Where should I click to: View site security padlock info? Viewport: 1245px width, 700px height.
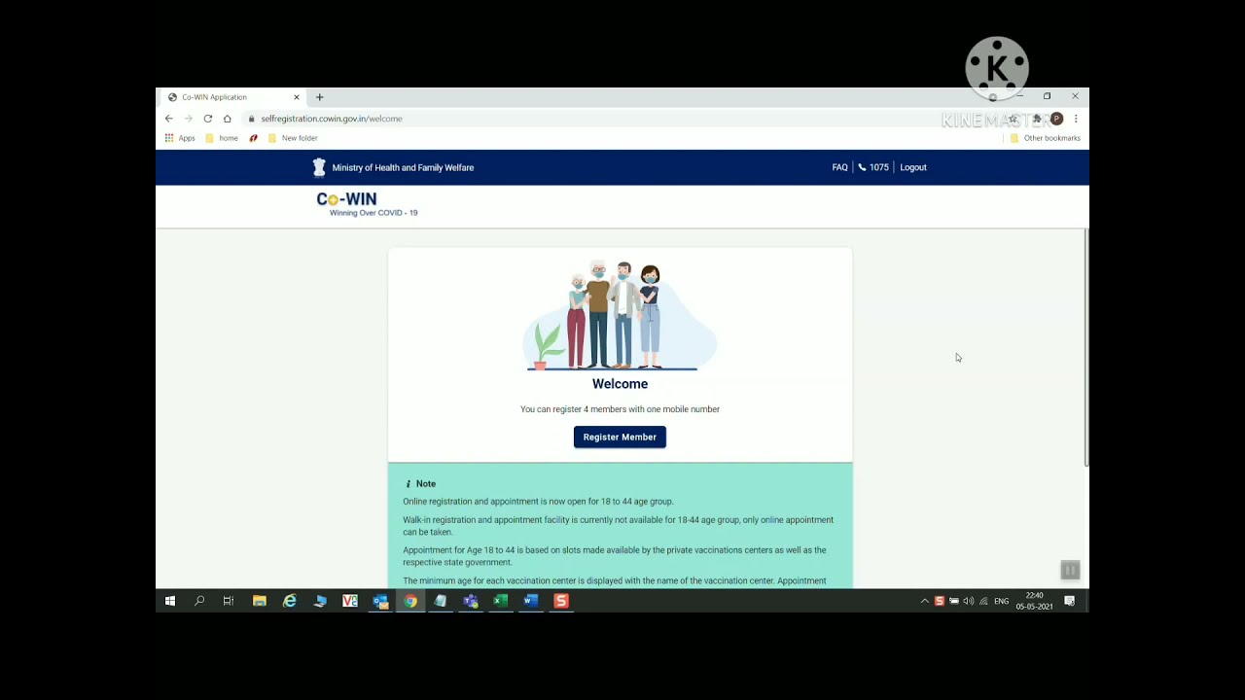click(x=251, y=119)
